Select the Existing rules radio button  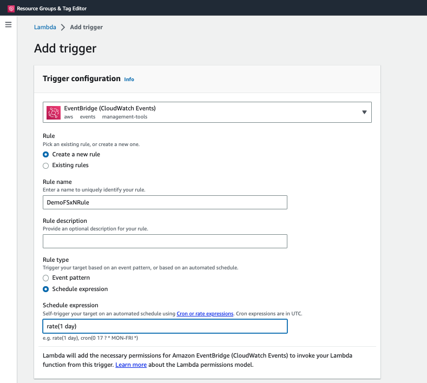pos(46,166)
